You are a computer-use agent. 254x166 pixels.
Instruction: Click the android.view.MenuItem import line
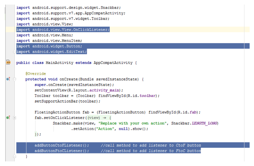click(x=49, y=40)
